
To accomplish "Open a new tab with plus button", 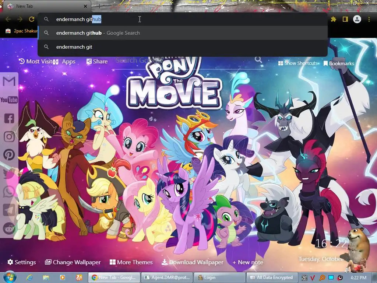I will tap(99, 6).
